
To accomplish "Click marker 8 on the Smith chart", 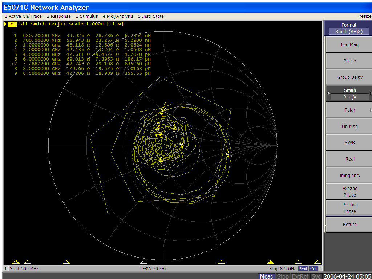I will click(x=227, y=154).
